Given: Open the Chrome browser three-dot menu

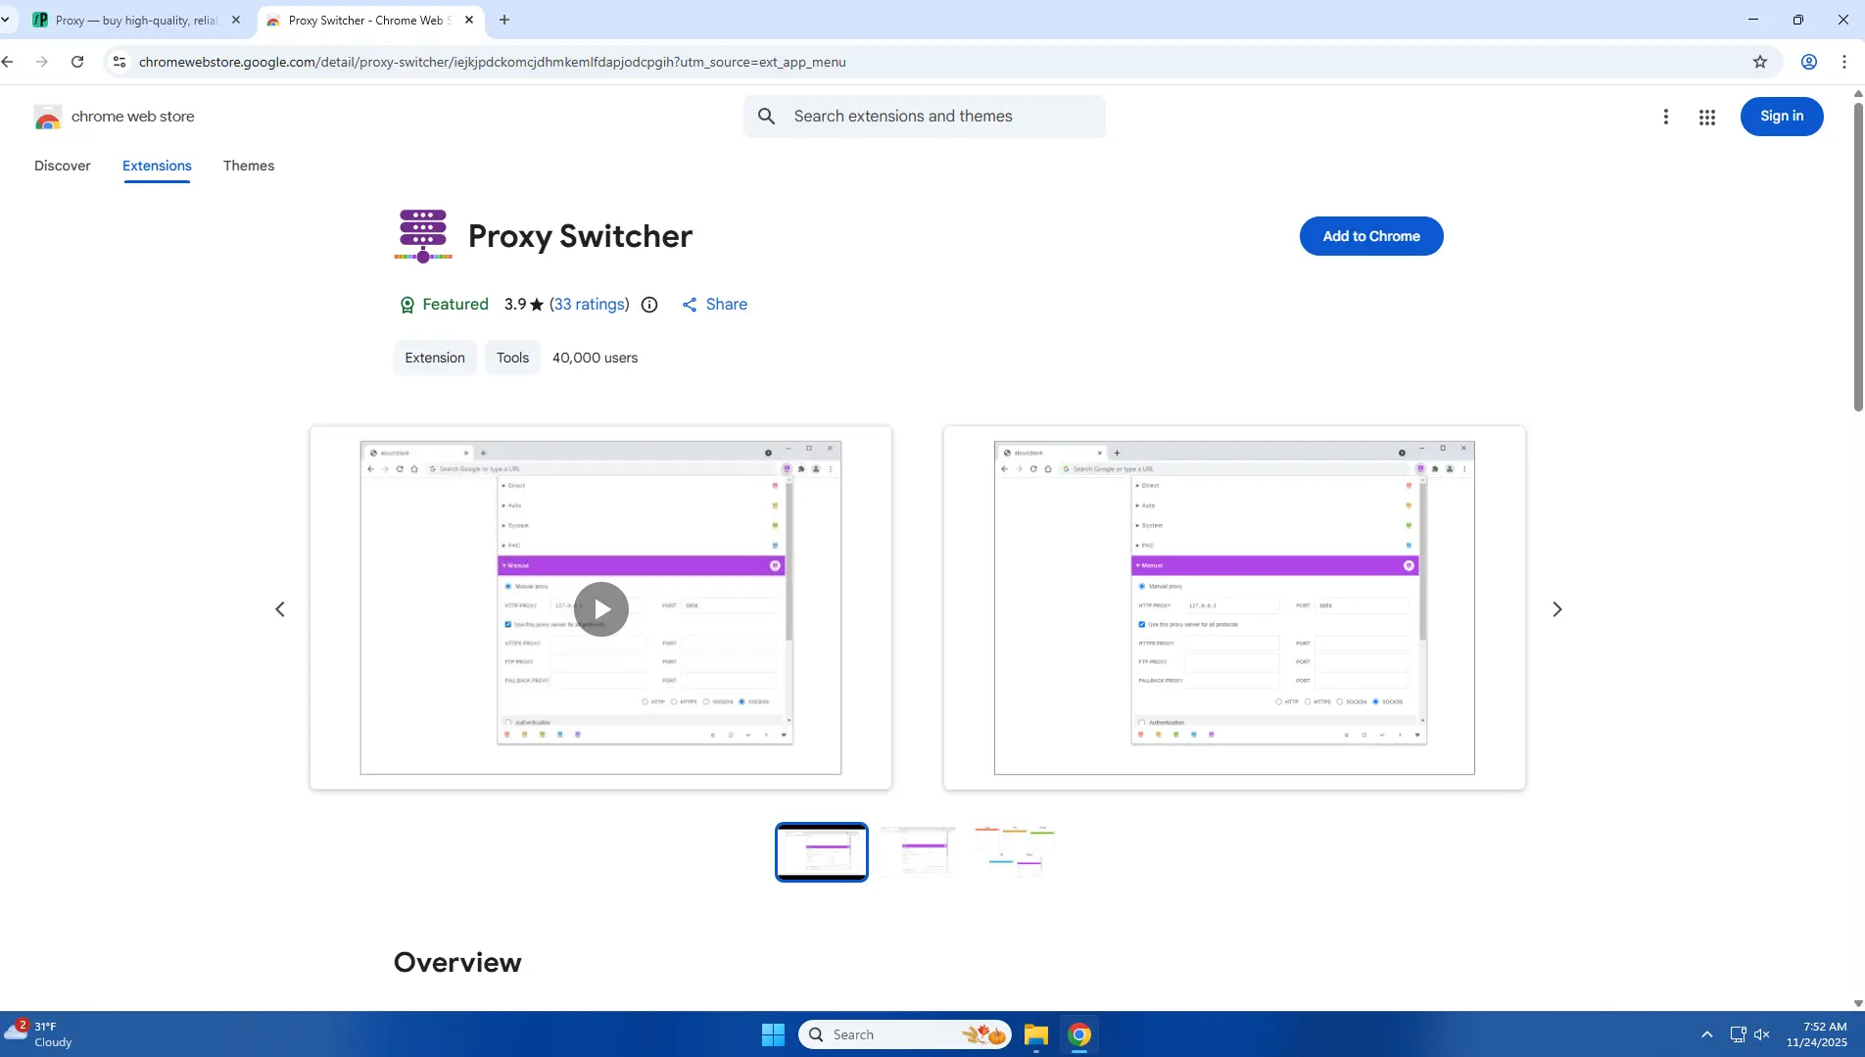Looking at the screenshot, I should coord(1843,62).
